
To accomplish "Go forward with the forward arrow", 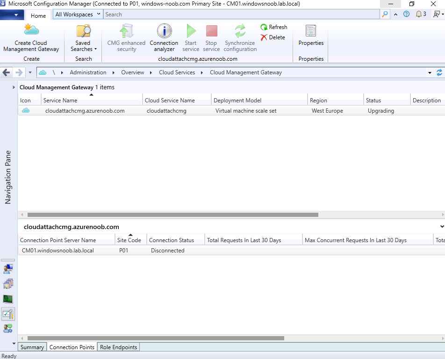I will point(19,72).
